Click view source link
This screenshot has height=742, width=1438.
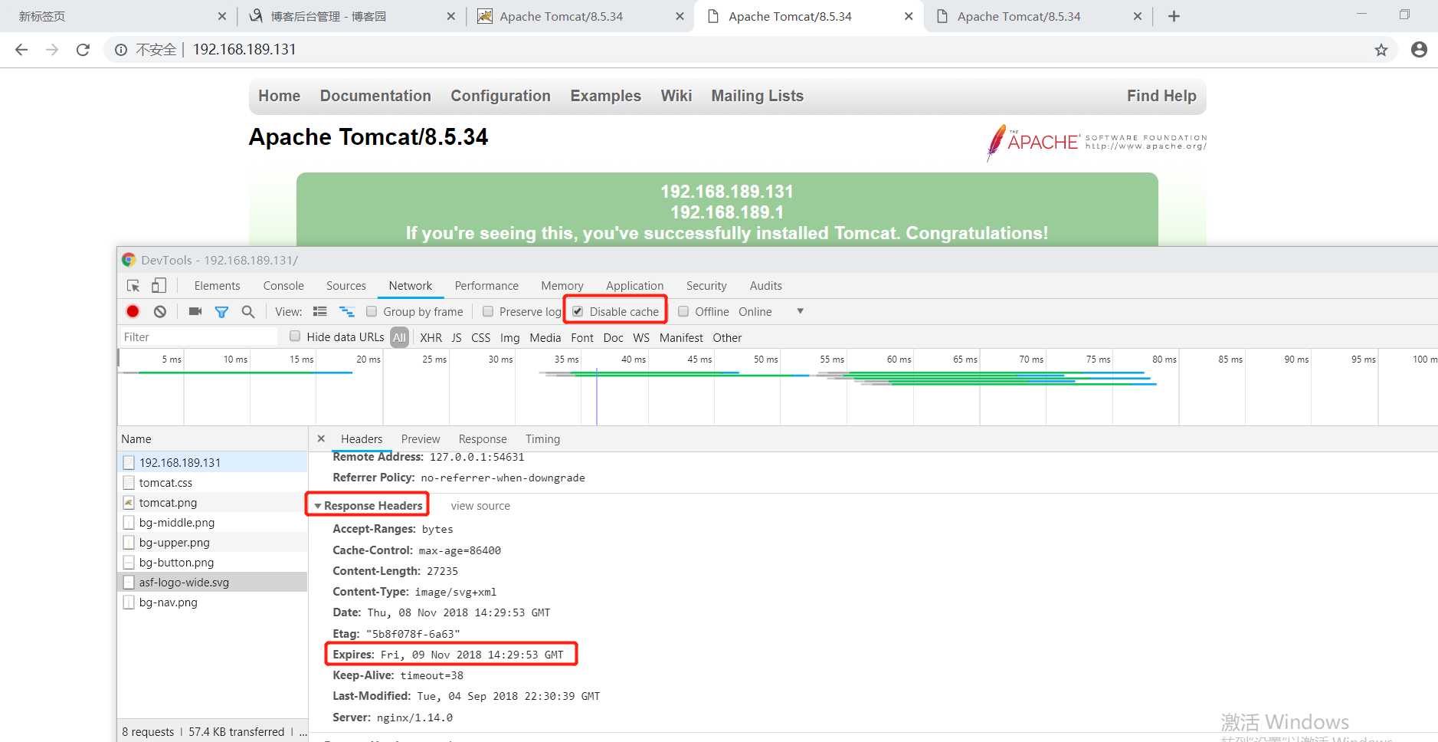click(x=480, y=506)
